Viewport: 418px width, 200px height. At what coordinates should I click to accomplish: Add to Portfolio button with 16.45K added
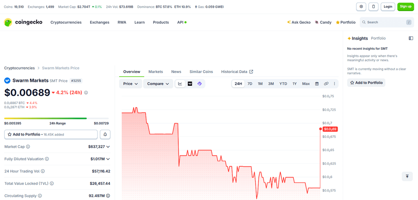(x=51, y=135)
